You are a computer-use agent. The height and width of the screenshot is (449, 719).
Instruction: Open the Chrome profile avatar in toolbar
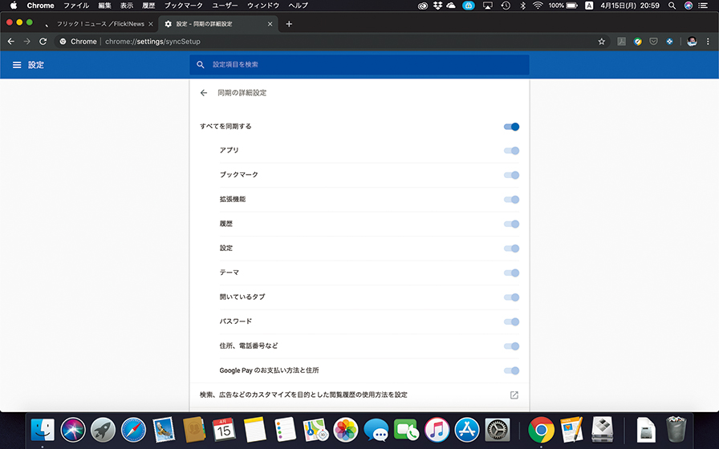click(x=692, y=42)
